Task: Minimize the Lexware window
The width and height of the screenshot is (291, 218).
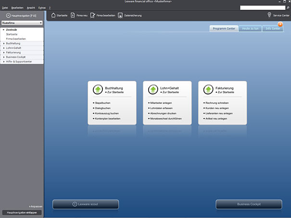Action: [279, 1]
